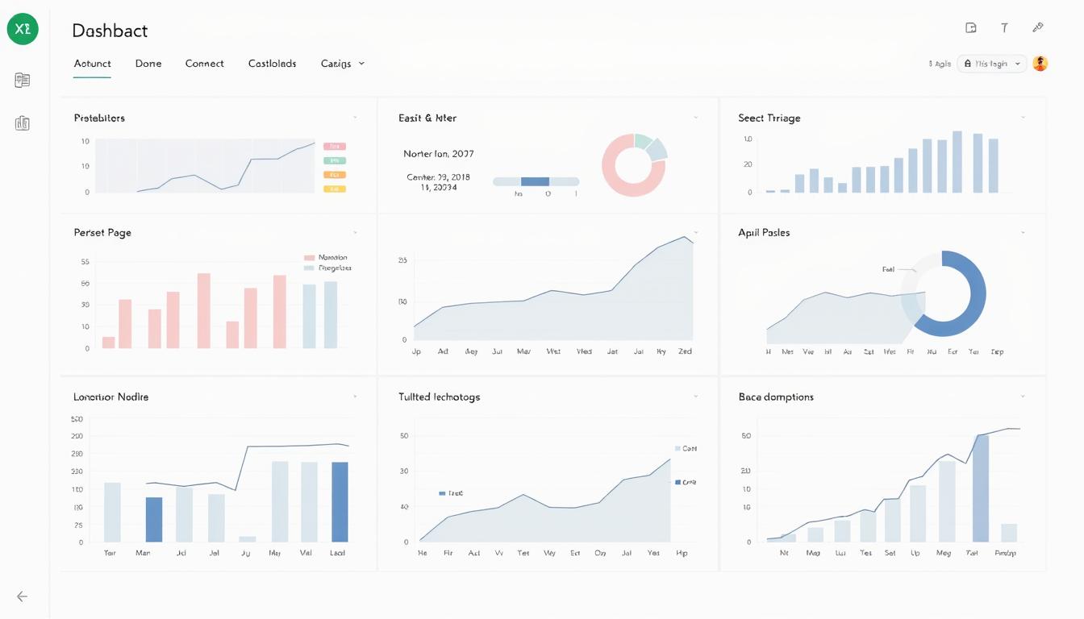1084x619 pixels.
Task: Toggle the green legend chip in Pretebiters
Action: coord(335,160)
